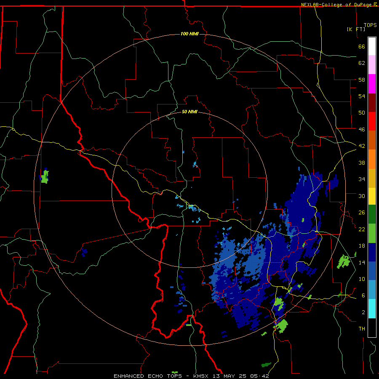Click the dark orange legend swatch

pyautogui.click(x=372, y=140)
